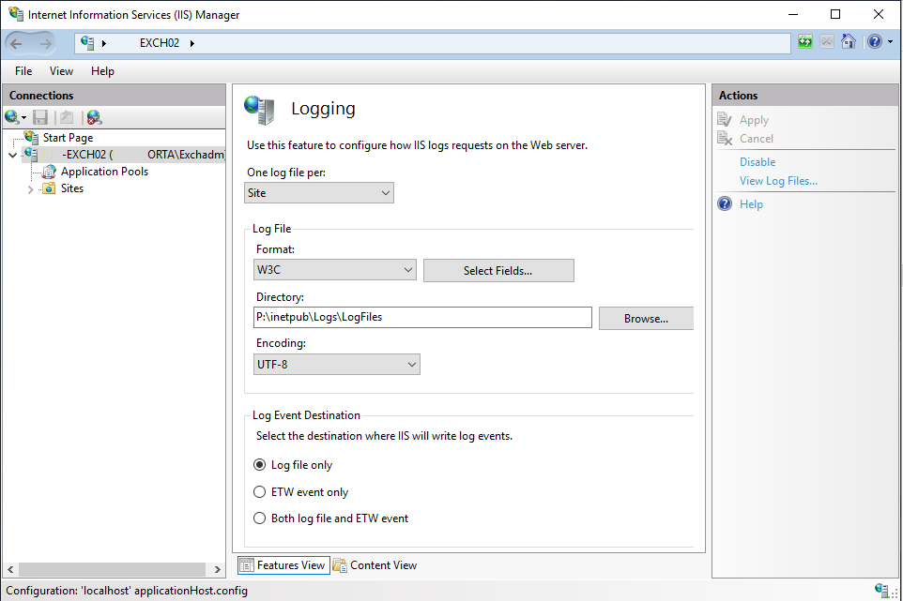
Task: Select Log file only option
Action: (293, 465)
